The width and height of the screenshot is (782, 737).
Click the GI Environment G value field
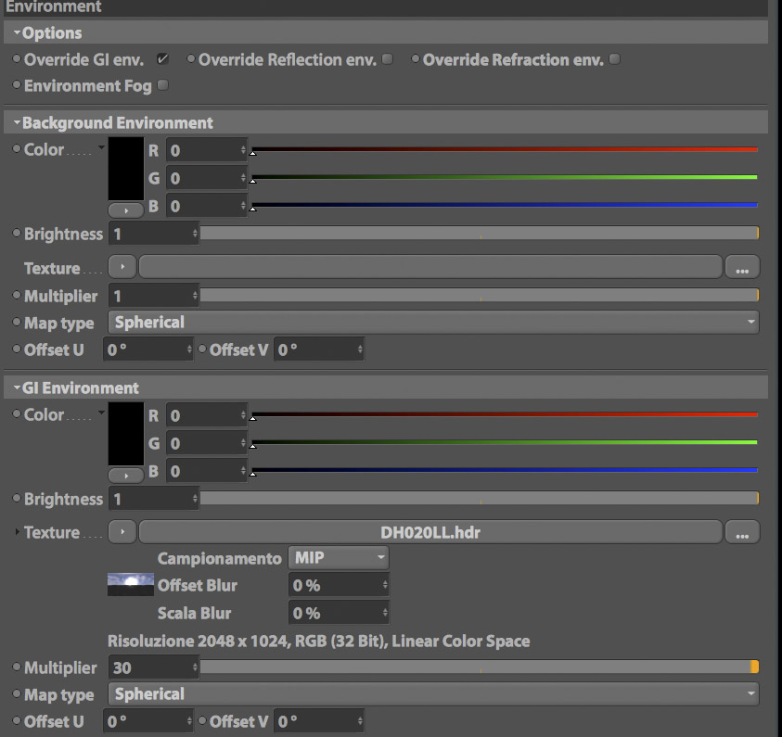pyautogui.click(x=207, y=443)
